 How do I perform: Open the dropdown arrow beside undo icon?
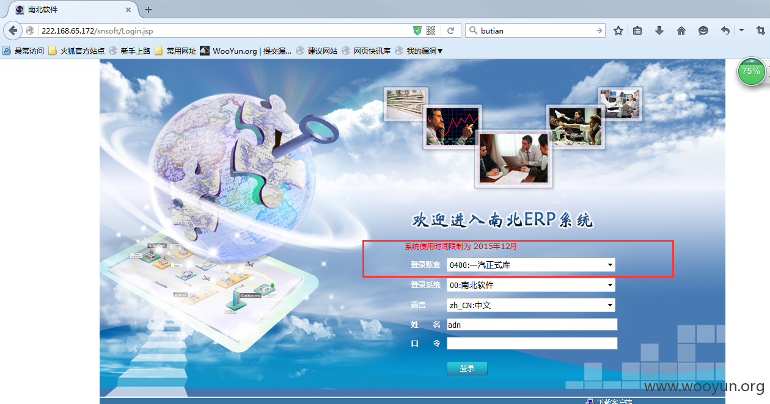point(741,30)
